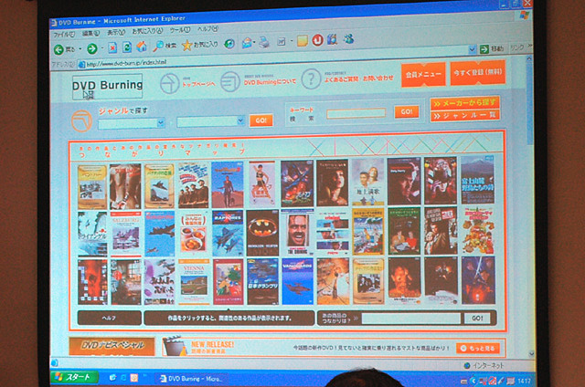Viewport: 585px width, 387px height.
Task: Go to Home page icon in toolbar
Action: click(x=142, y=47)
